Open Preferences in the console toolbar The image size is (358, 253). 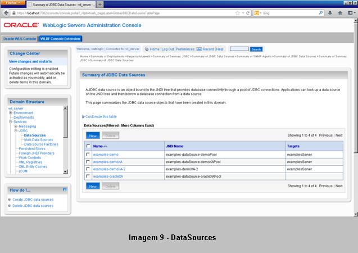coord(185,49)
